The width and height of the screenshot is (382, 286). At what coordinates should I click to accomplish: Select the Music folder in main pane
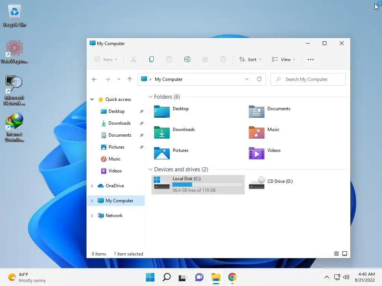264,132
